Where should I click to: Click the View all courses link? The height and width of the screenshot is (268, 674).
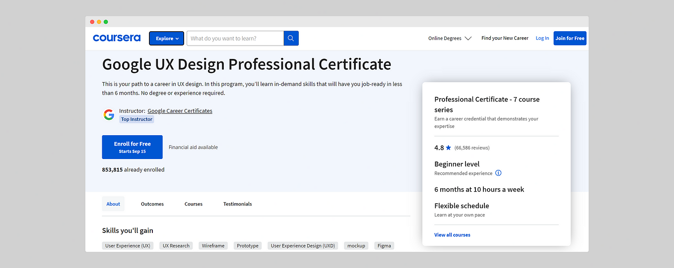pos(452,235)
